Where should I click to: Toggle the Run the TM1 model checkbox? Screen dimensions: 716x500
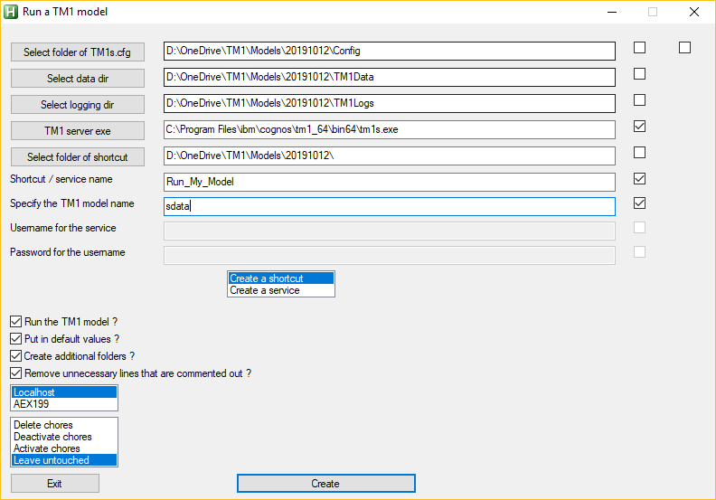click(x=16, y=322)
